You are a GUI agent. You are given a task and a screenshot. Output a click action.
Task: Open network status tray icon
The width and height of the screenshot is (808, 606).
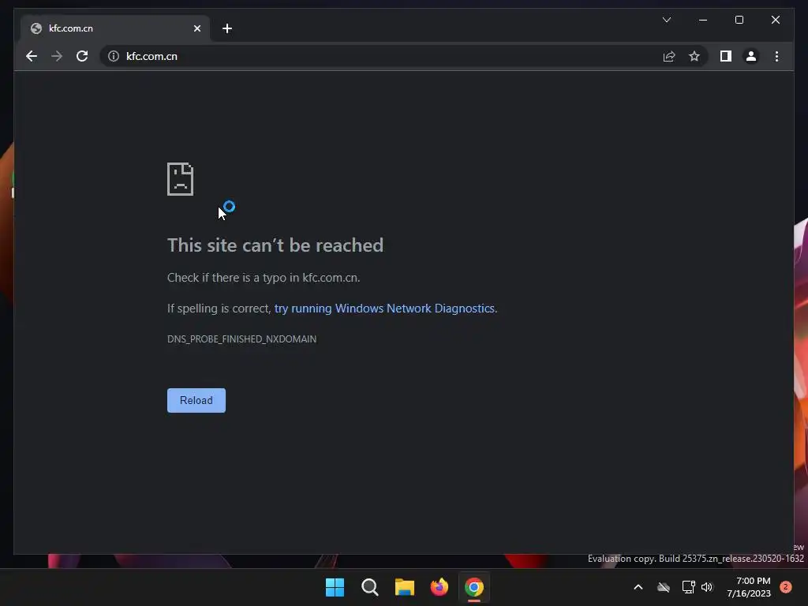tap(688, 587)
